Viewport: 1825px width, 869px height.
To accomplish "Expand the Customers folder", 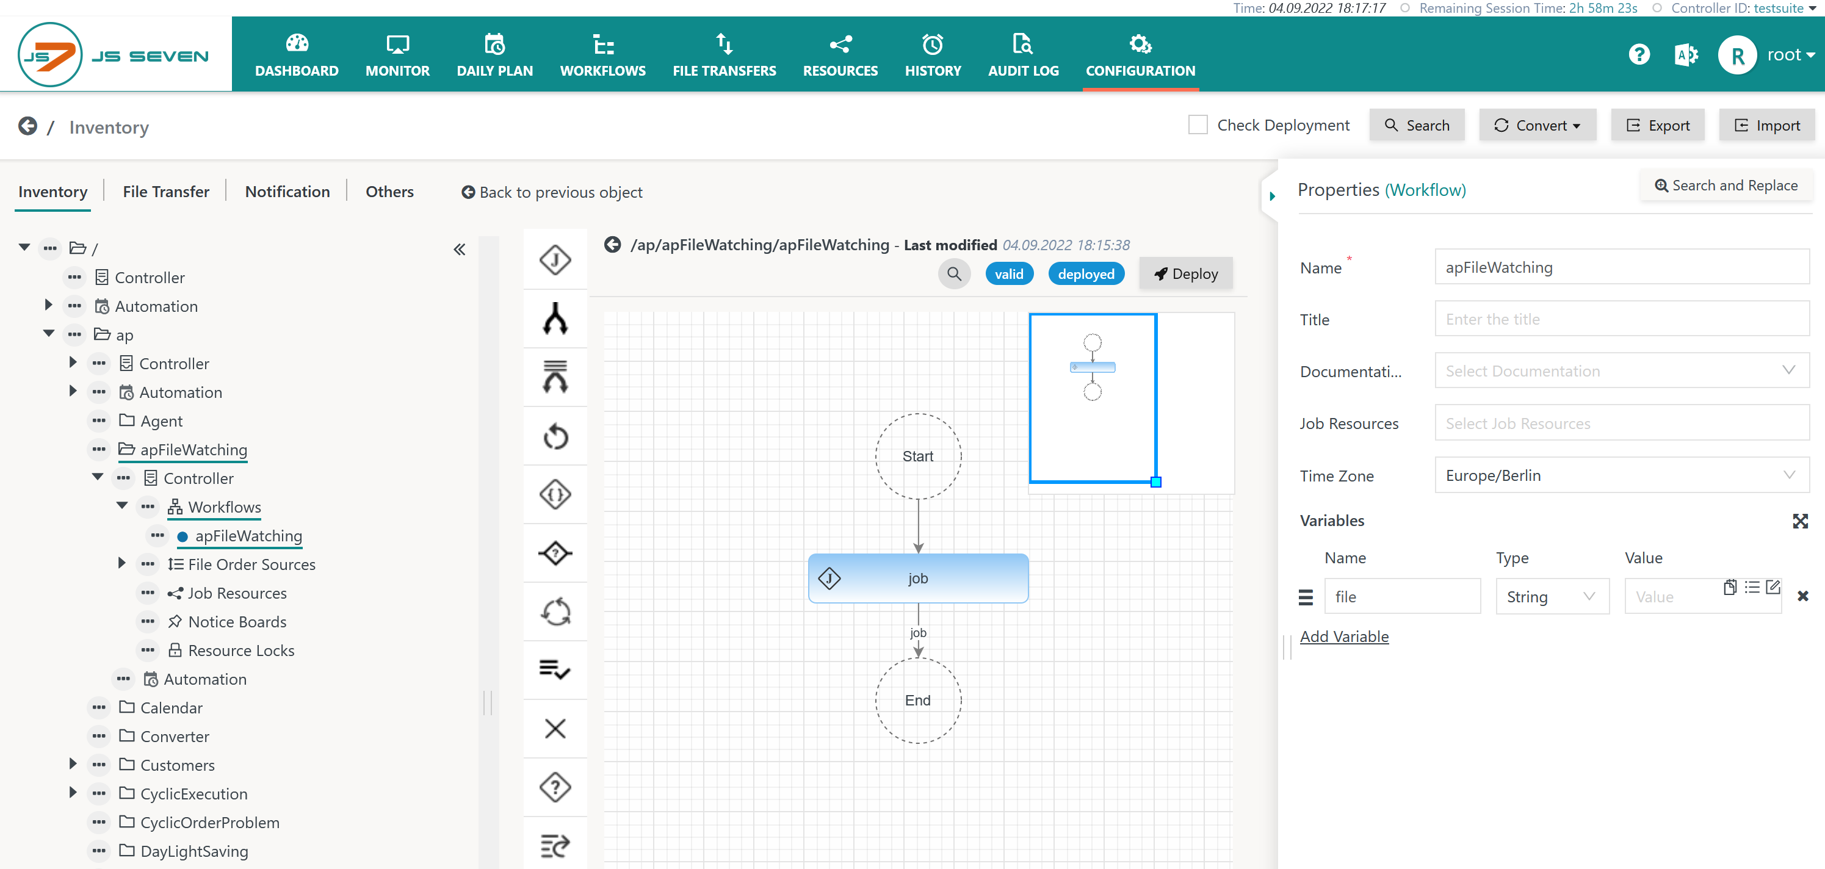I will pyautogui.click(x=73, y=763).
